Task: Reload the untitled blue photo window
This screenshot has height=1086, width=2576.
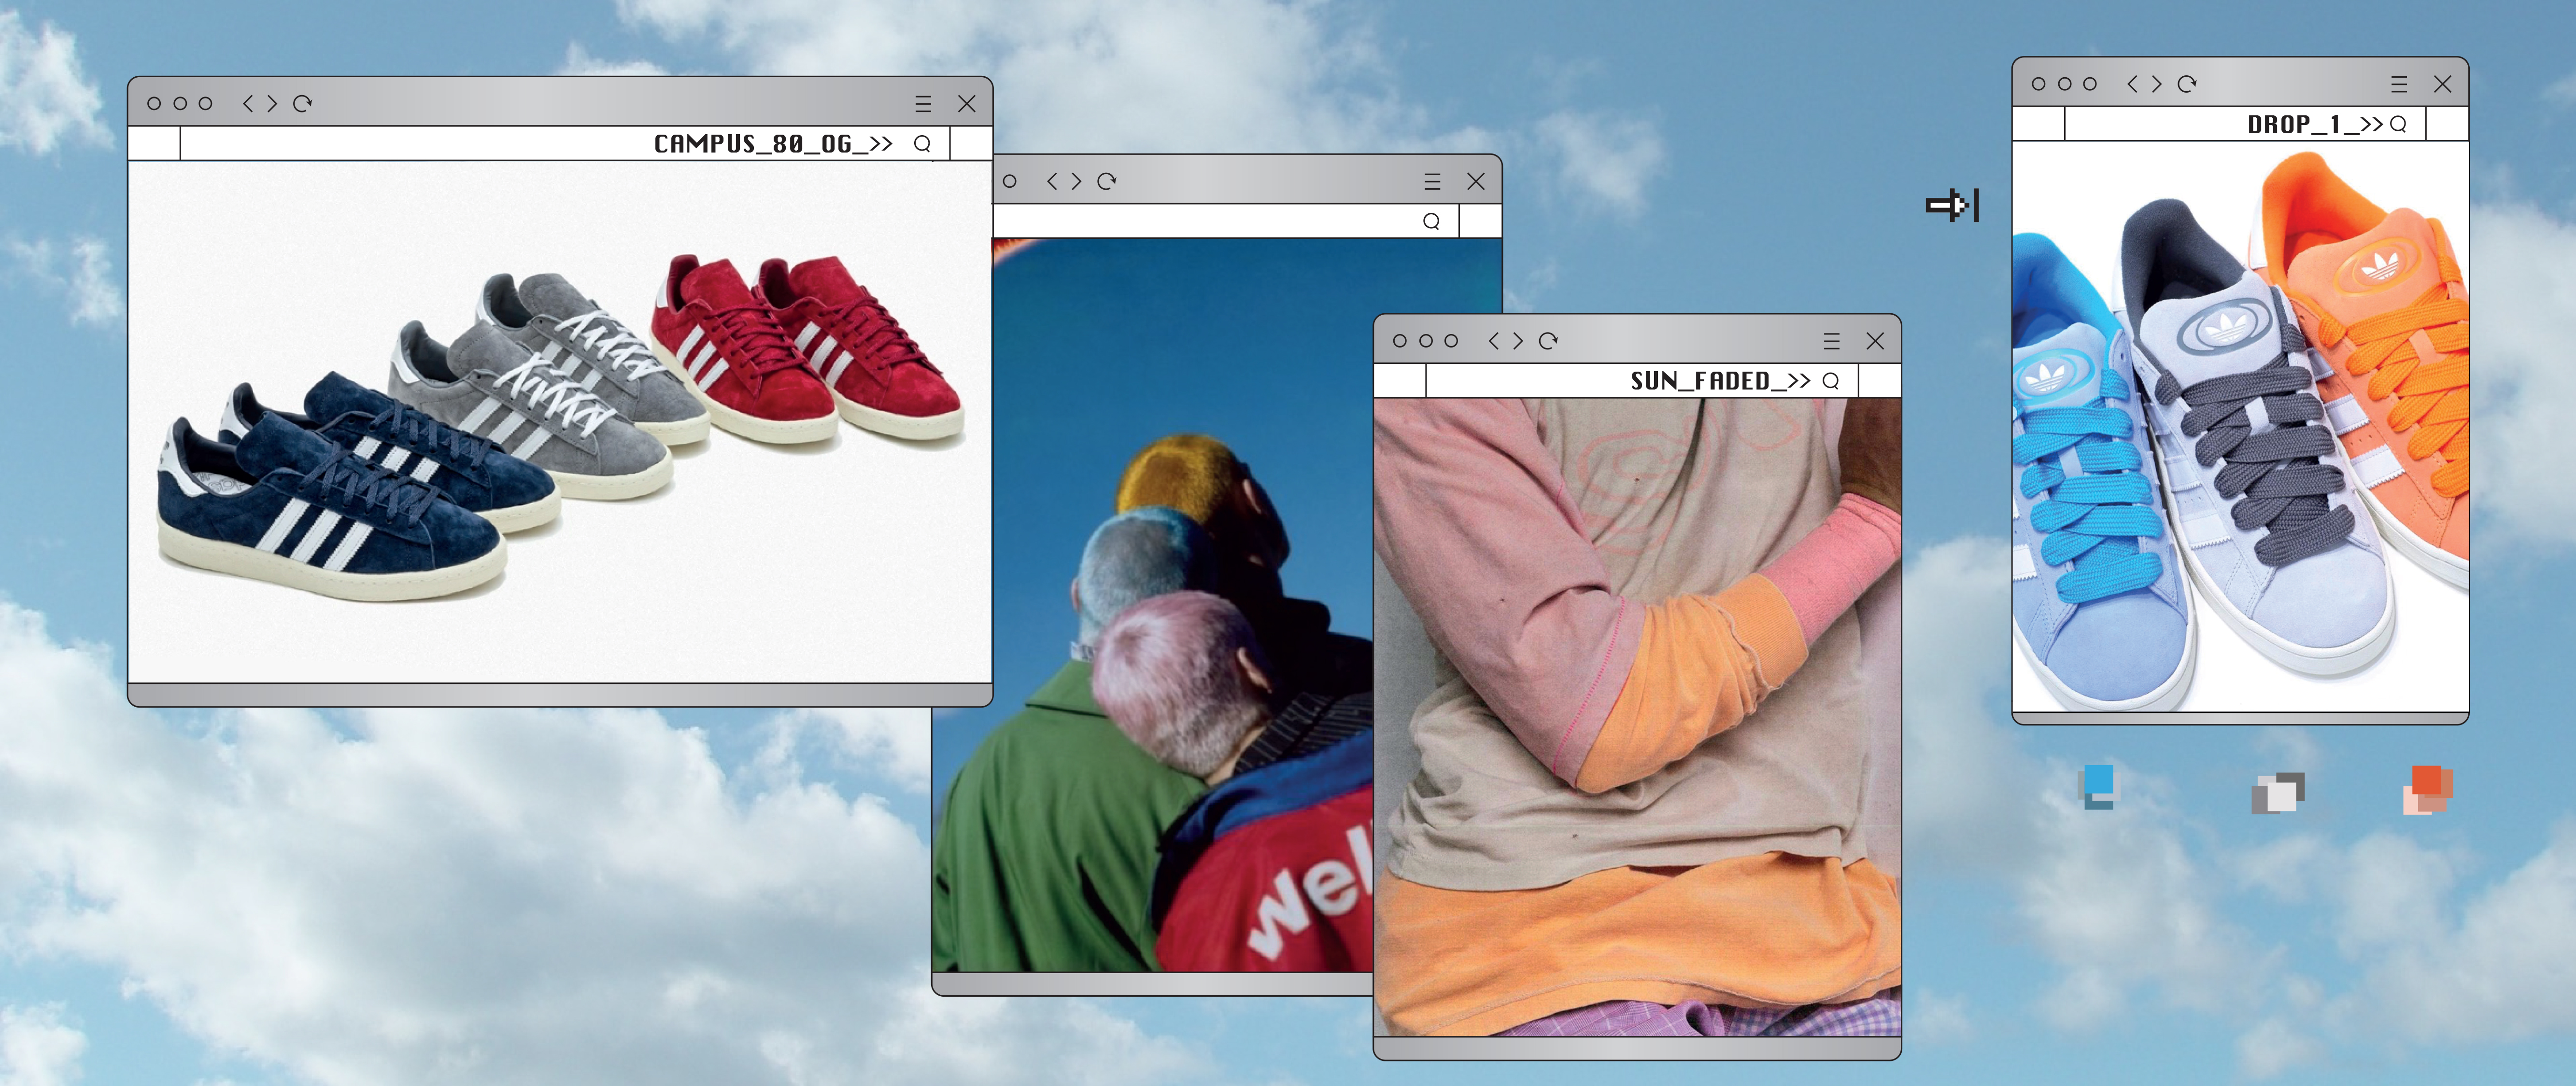Action: click(1107, 182)
